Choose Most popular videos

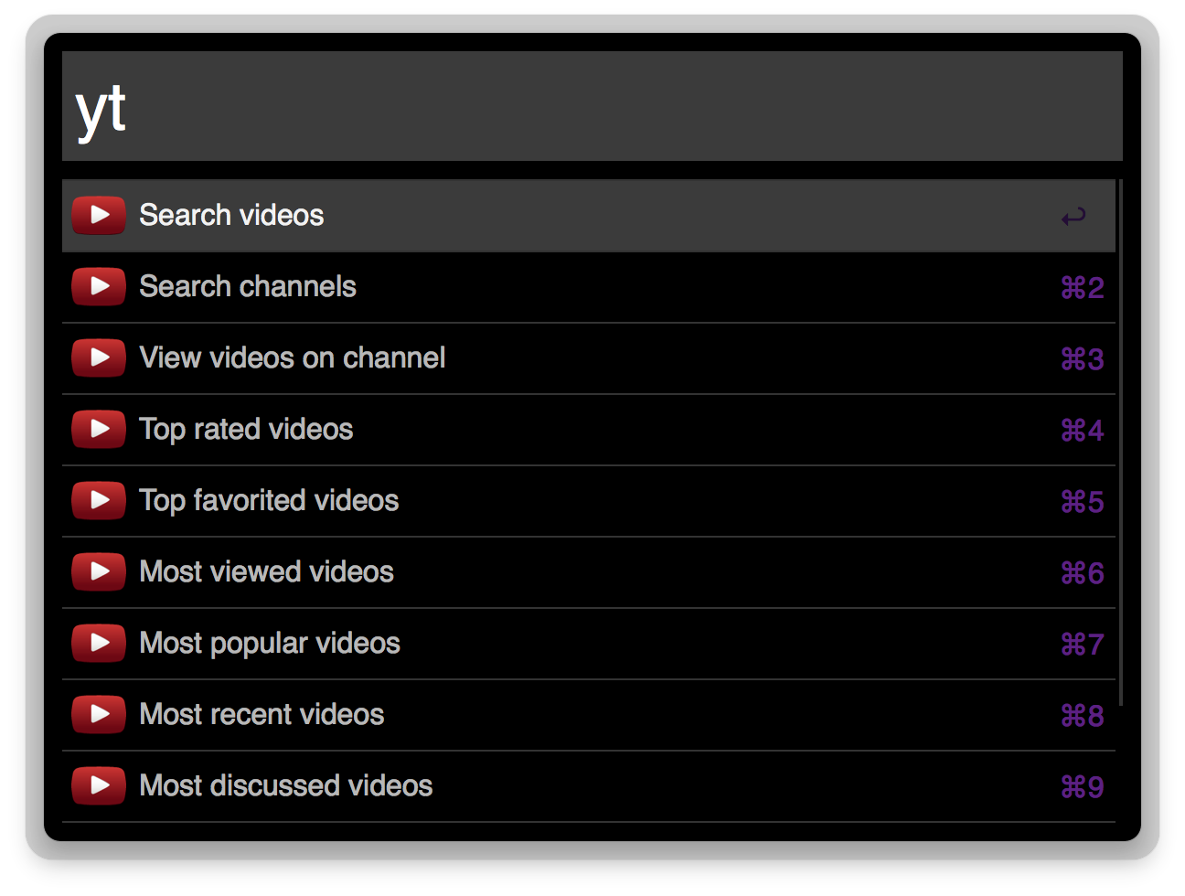(589, 644)
